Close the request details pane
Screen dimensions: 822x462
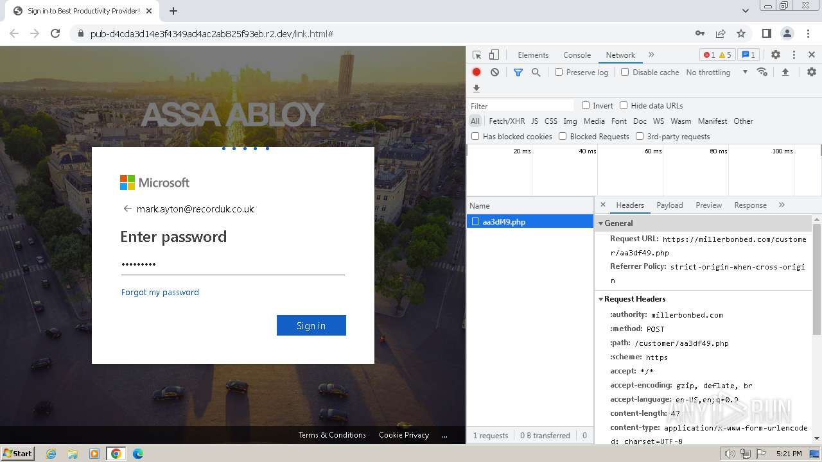pos(602,205)
